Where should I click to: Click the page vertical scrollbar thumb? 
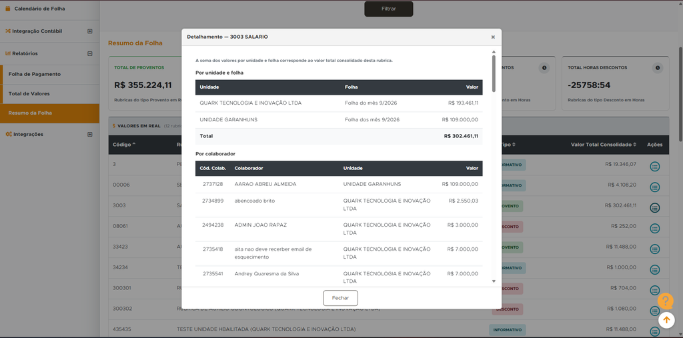pyautogui.click(x=680, y=93)
